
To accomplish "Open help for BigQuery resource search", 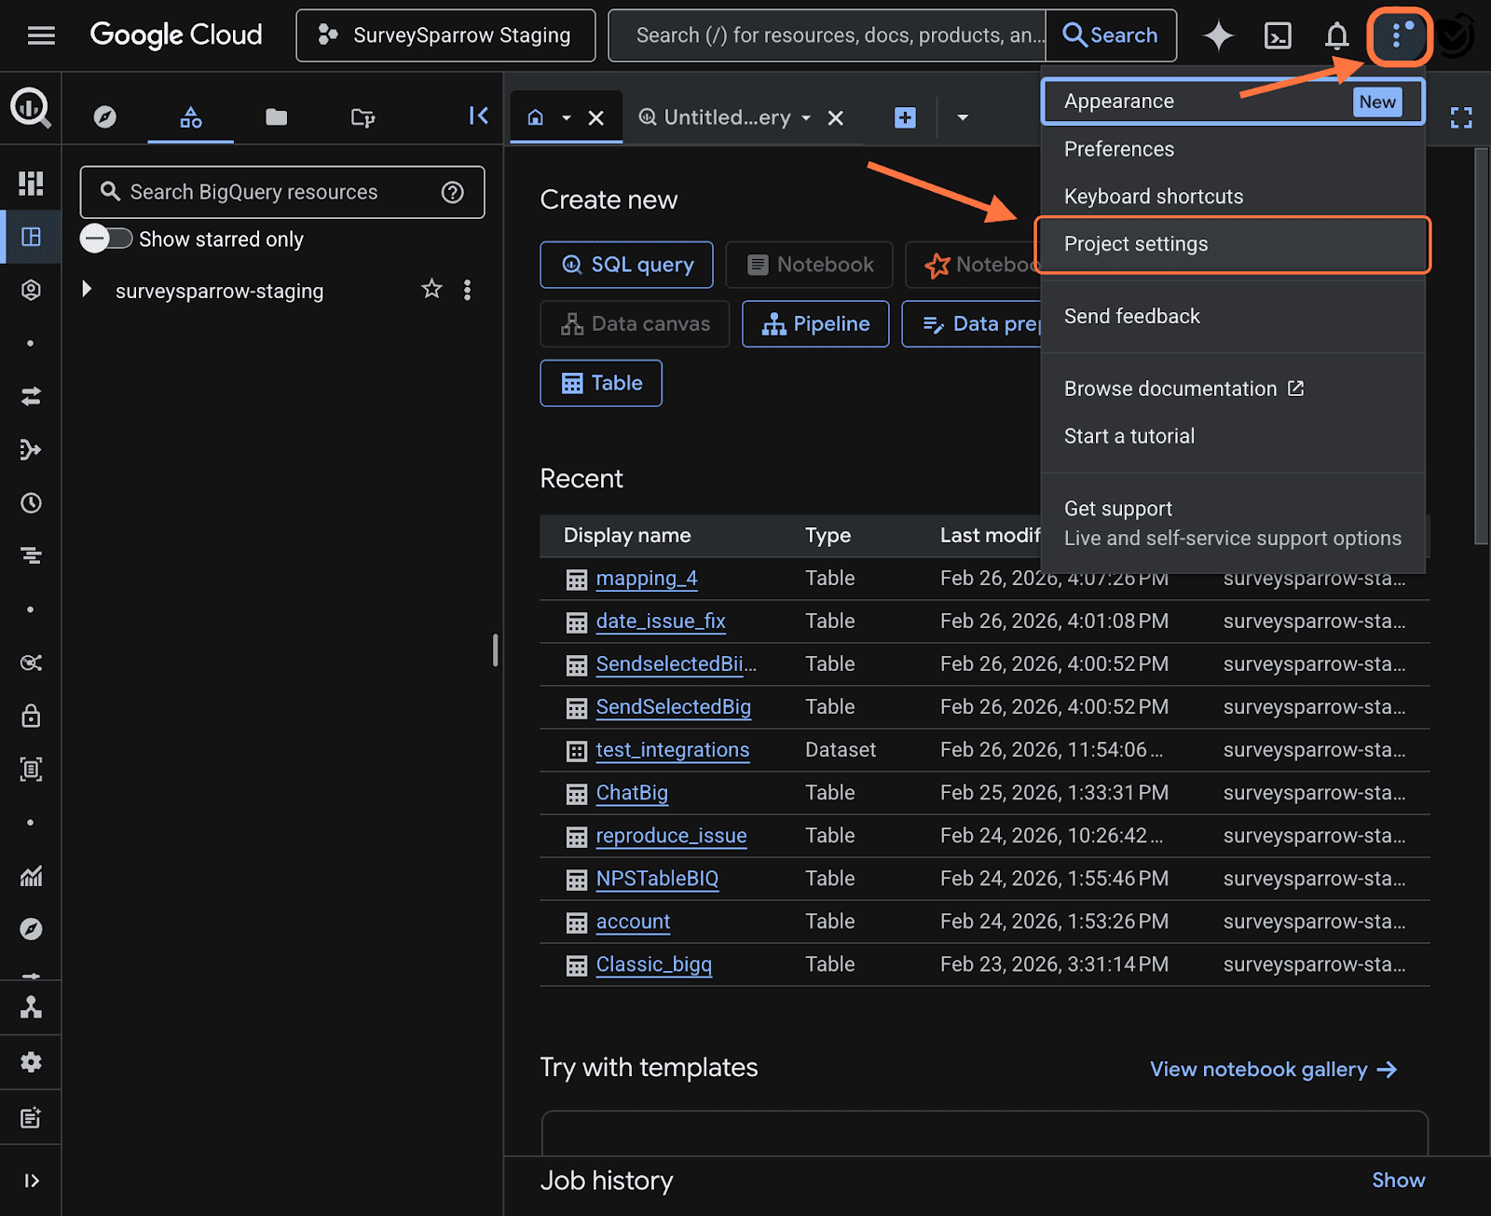I will tap(453, 192).
